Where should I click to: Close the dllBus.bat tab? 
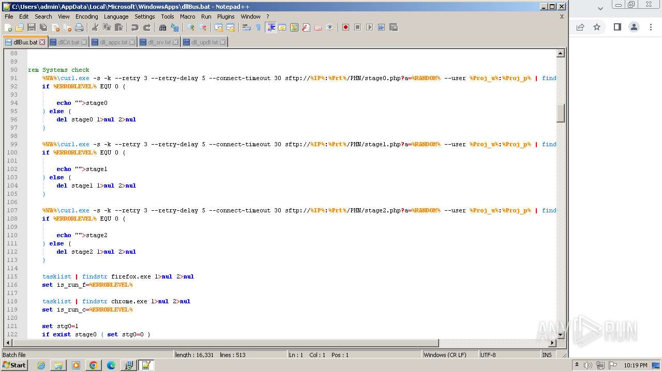pos(42,42)
